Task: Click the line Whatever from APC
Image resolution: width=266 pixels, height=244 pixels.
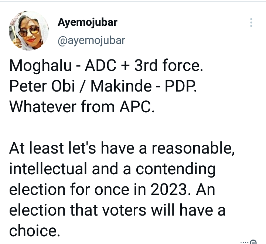Action: (x=82, y=107)
